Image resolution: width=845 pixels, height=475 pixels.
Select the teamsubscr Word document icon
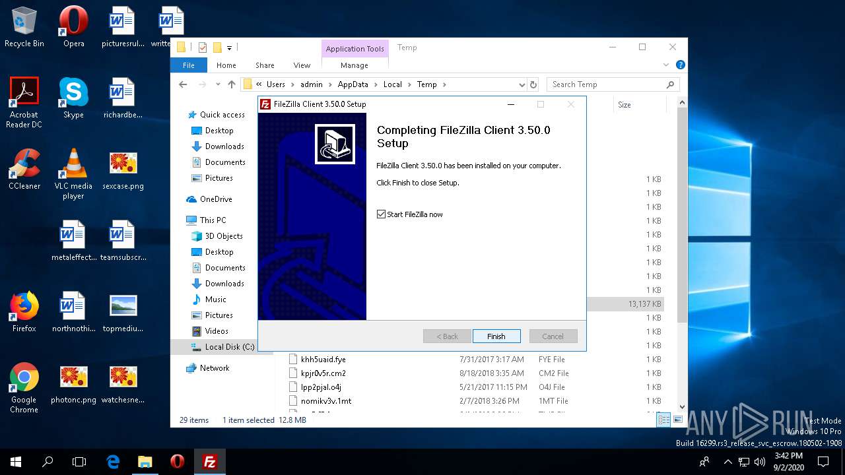coord(123,241)
